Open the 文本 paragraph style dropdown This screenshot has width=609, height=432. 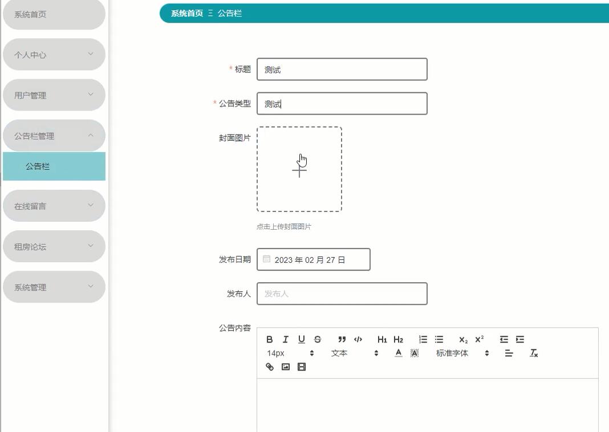354,353
